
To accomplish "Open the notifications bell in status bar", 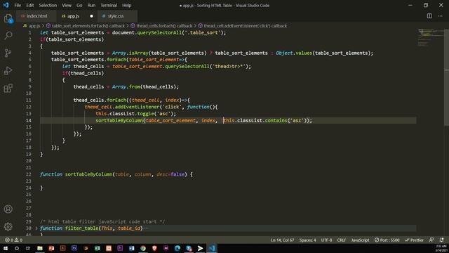I will pos(442,240).
